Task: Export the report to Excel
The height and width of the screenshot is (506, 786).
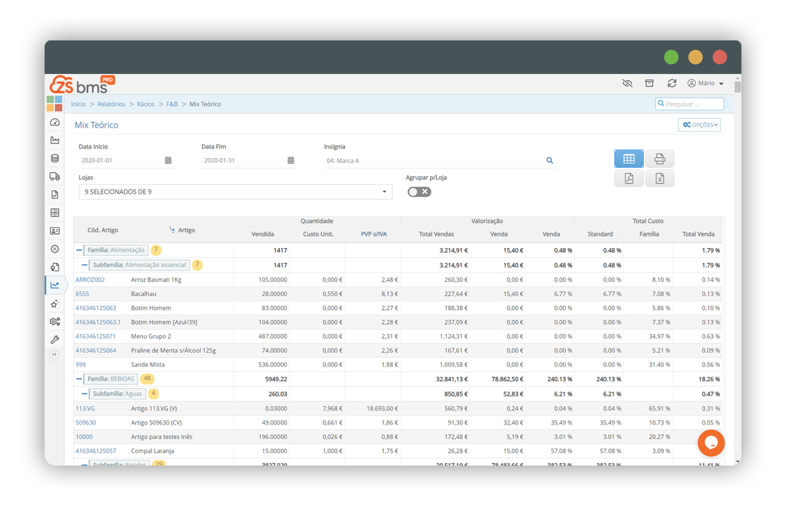Action: pos(660,178)
